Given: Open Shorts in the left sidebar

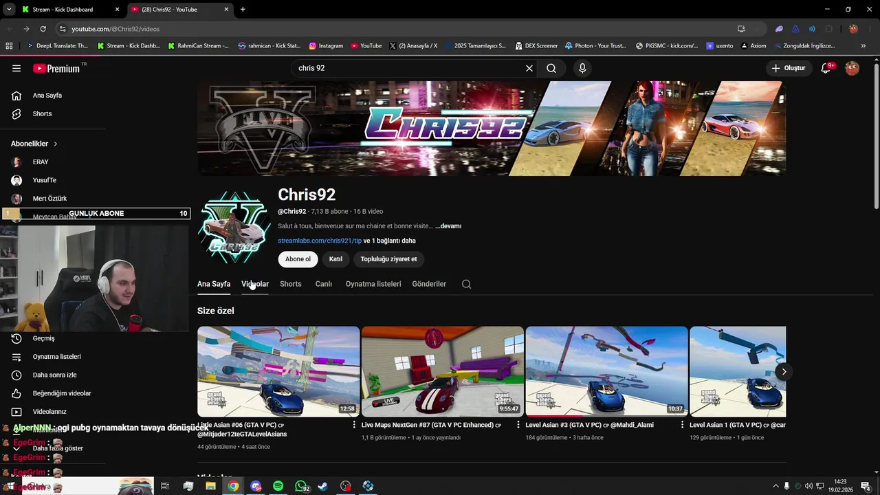Looking at the screenshot, I should [x=42, y=113].
